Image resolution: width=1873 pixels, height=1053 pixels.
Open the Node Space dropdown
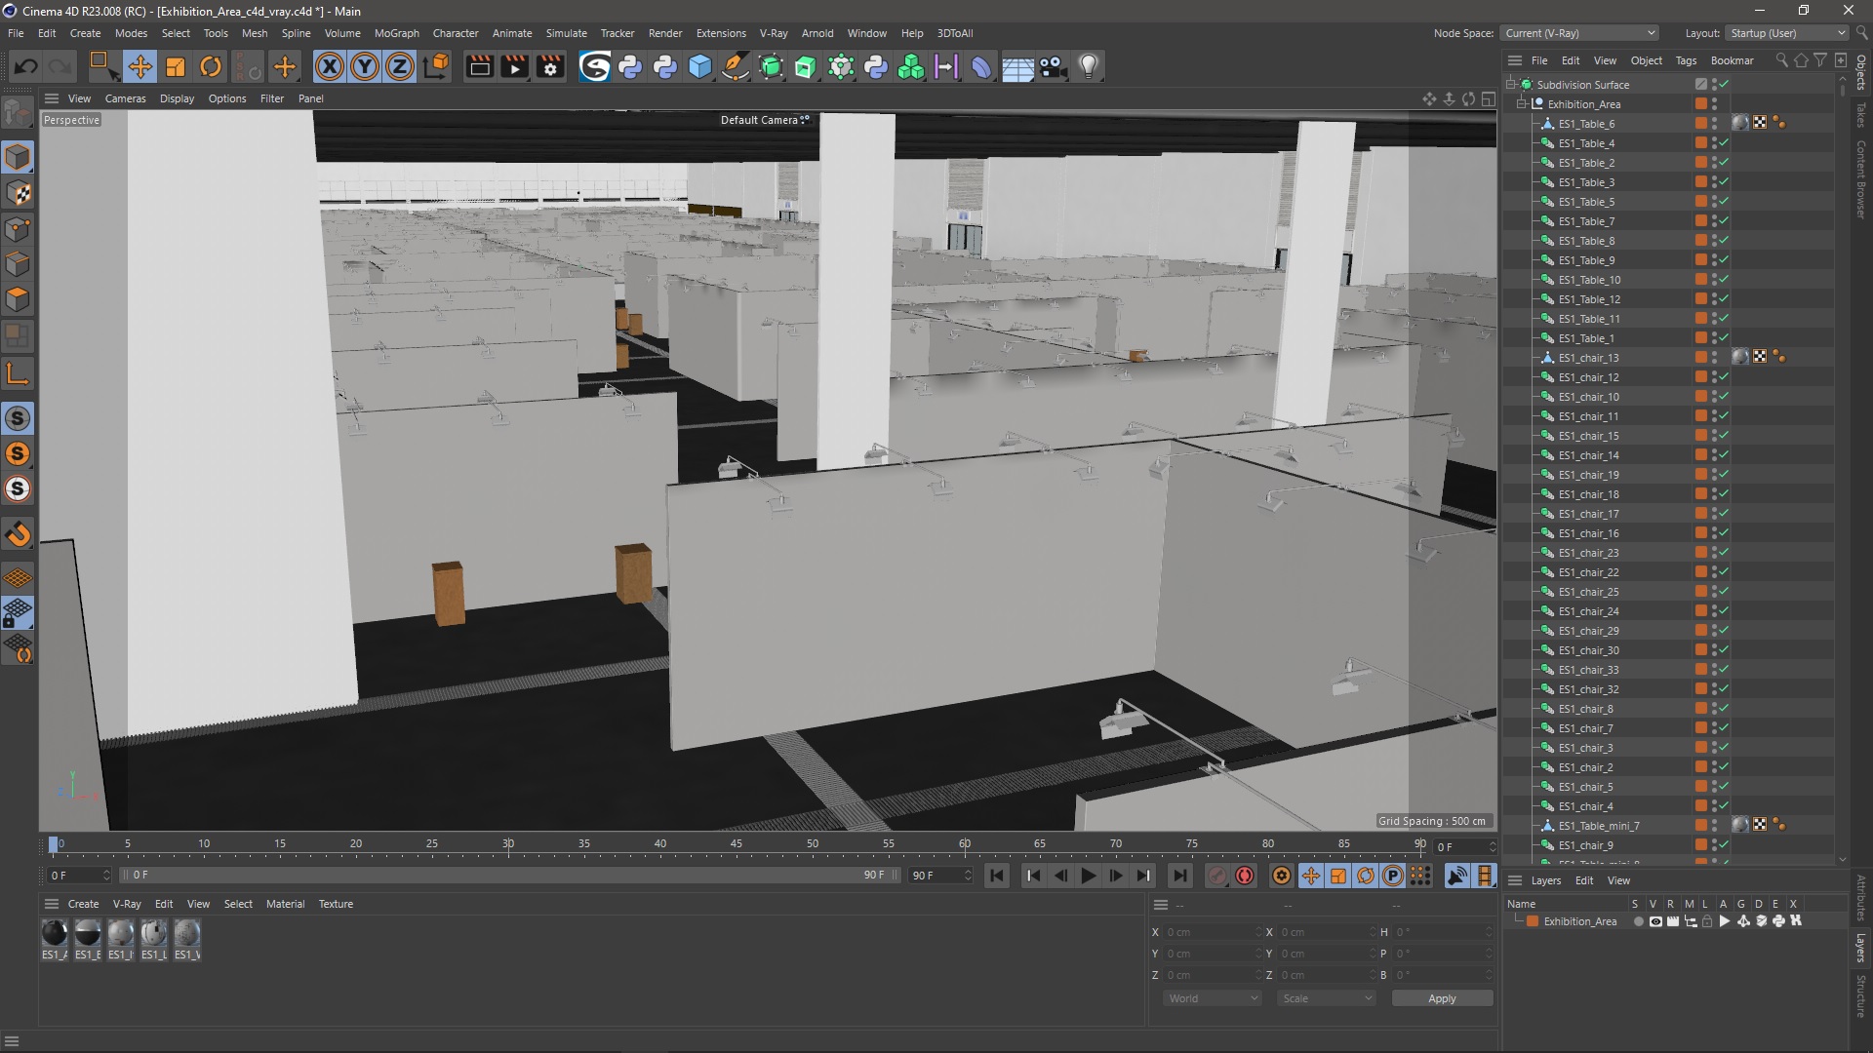pyautogui.click(x=1579, y=33)
